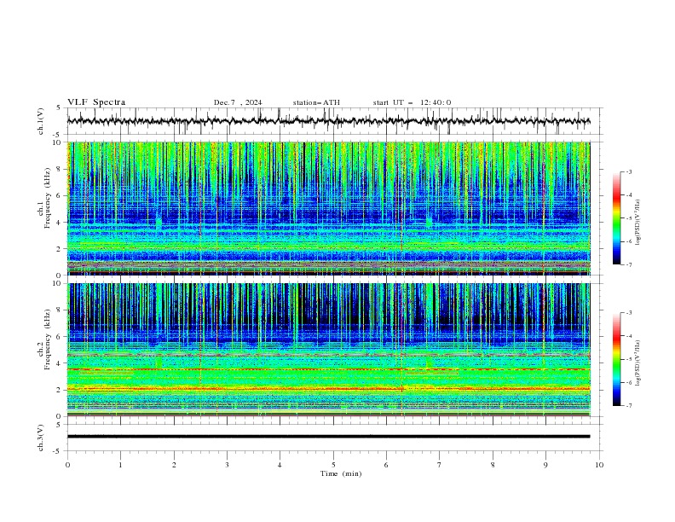
Task: Click the ch.1 spectrogram panel
Action: (x=329, y=208)
